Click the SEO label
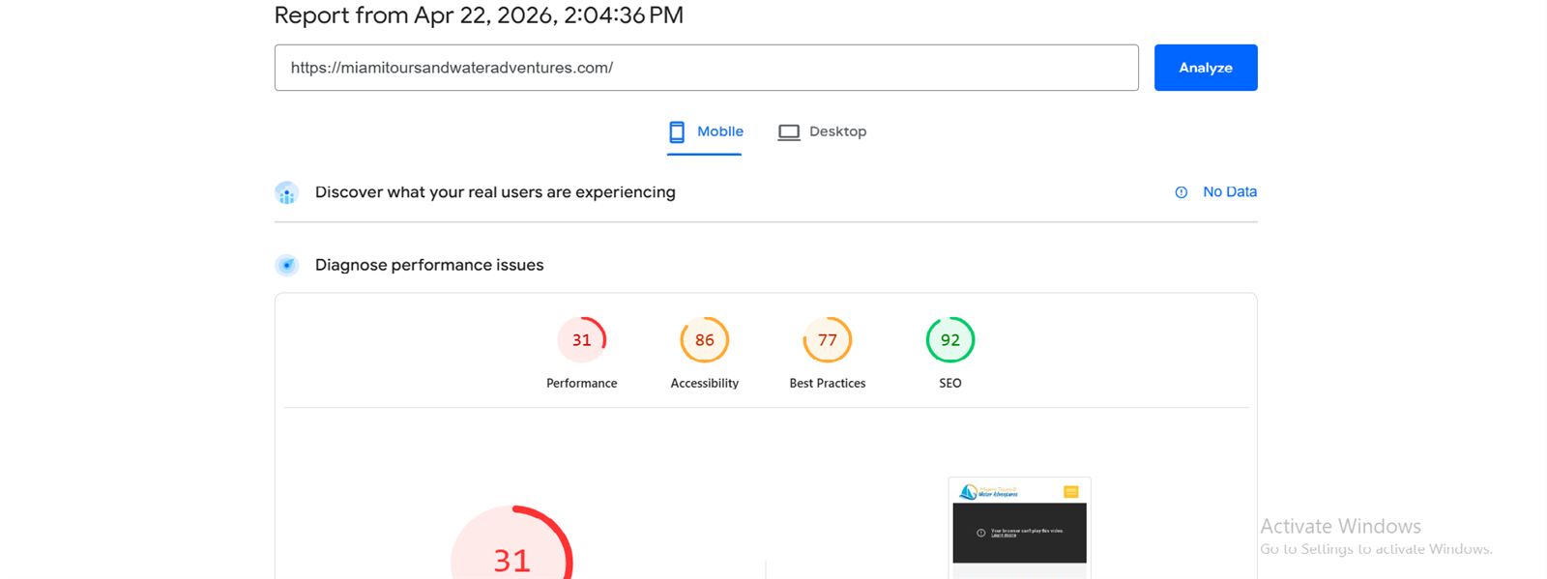 pyautogui.click(x=949, y=384)
